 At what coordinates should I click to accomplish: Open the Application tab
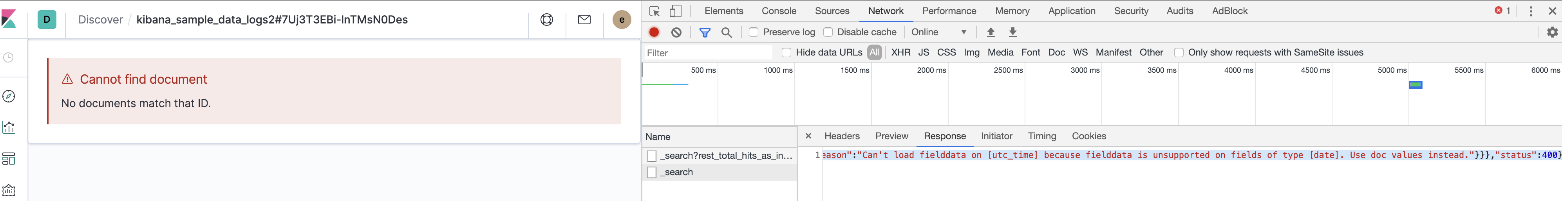[1072, 11]
